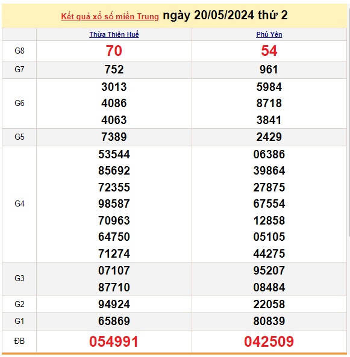Image resolution: width=350 pixels, height=357 pixels.
Task: Click the G6 number 3013
Action: 114,87
